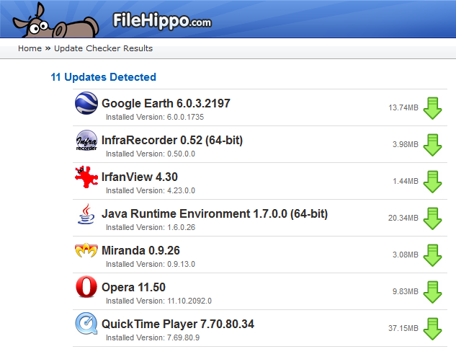Open InfraRecorder 0.52 (64-bit) link
This screenshot has width=456, height=349.
[x=172, y=141]
